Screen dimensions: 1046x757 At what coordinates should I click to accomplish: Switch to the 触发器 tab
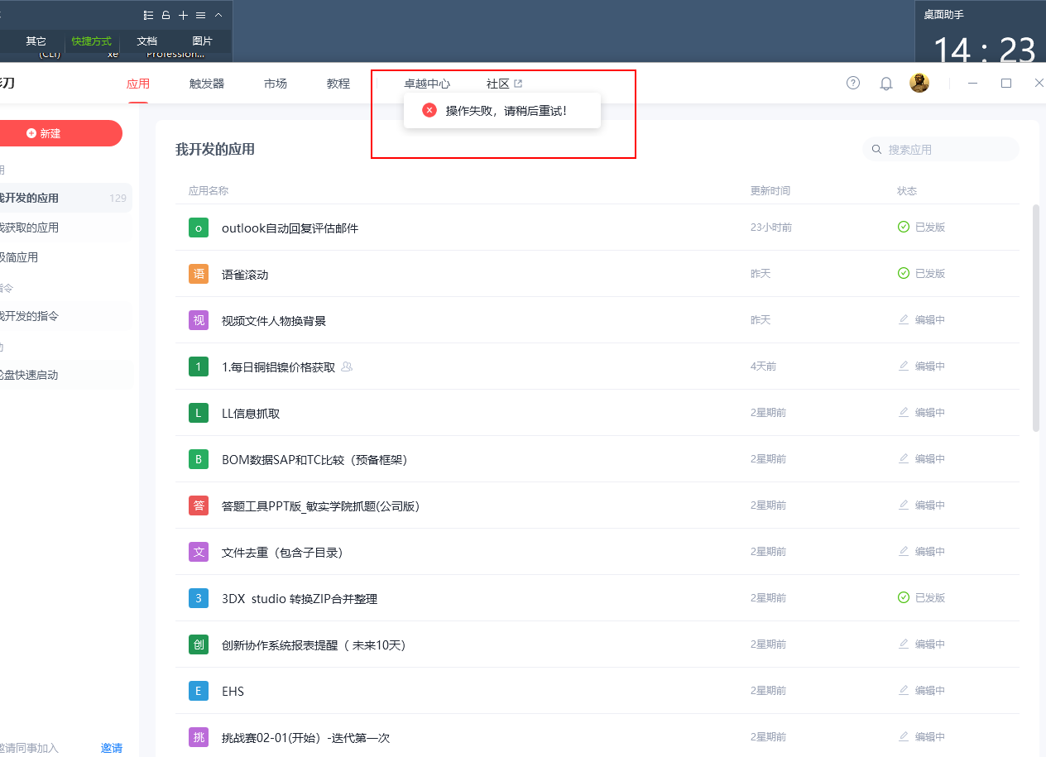(x=207, y=84)
